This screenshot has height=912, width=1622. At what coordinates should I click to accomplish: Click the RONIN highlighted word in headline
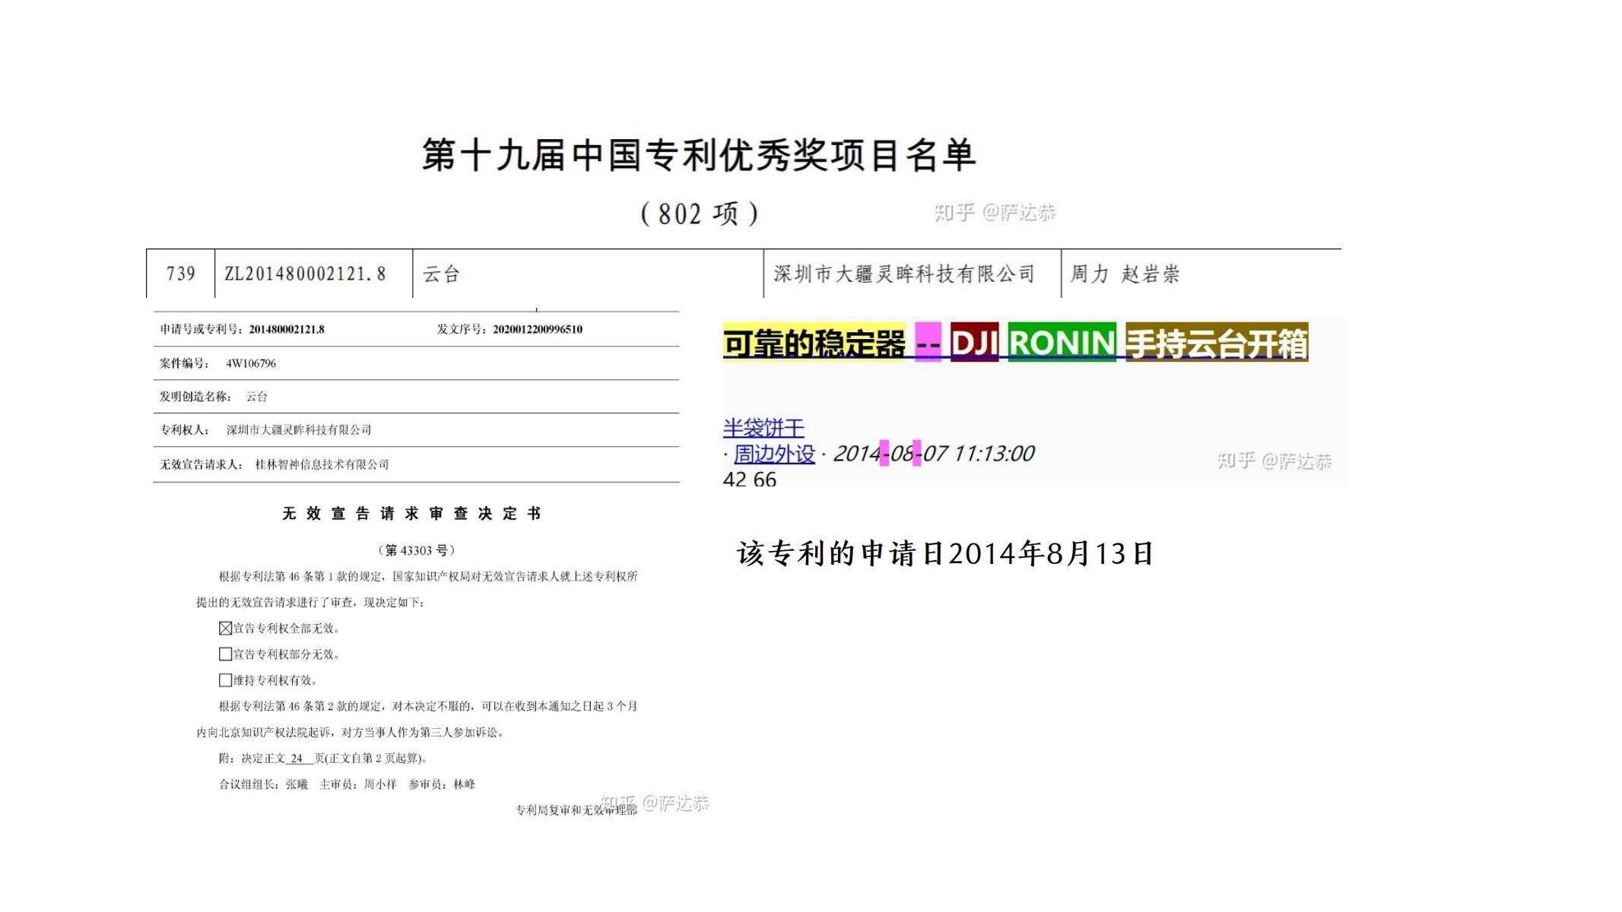tap(1062, 343)
